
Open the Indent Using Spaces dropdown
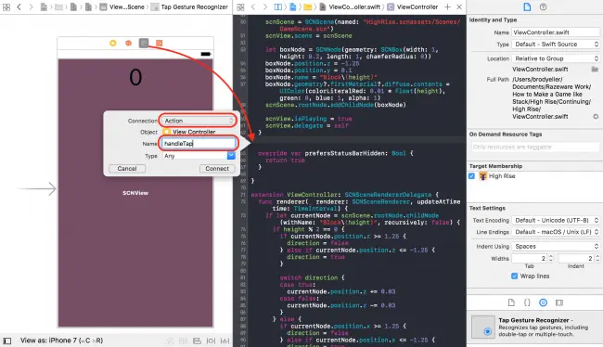556,246
